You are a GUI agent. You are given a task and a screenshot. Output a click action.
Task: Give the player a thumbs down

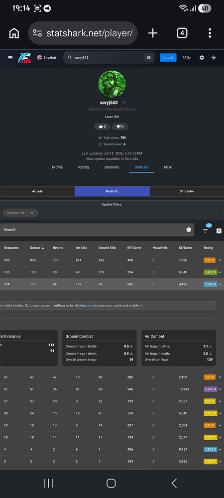(x=120, y=126)
